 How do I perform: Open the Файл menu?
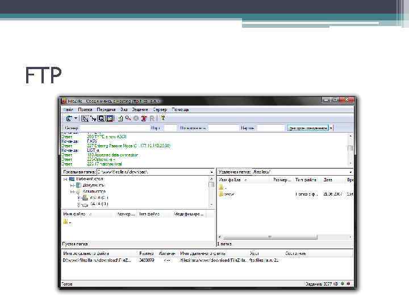point(68,110)
